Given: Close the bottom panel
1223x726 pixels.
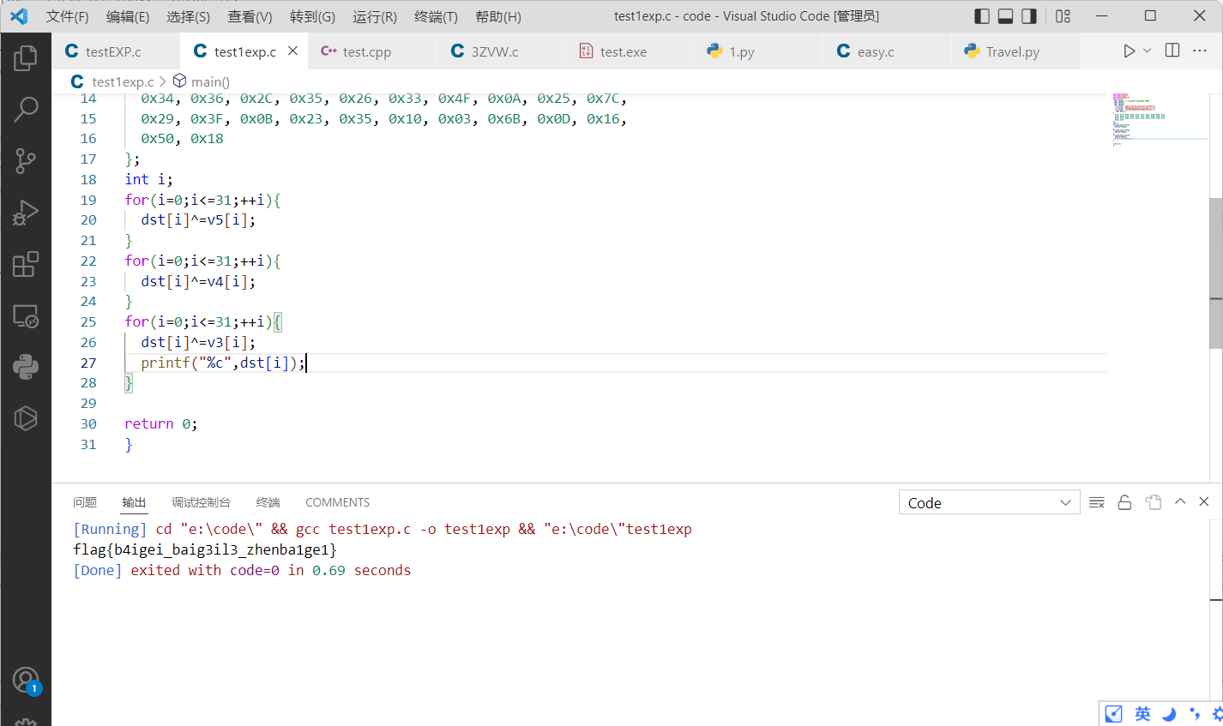Looking at the screenshot, I should pyautogui.click(x=1204, y=502).
